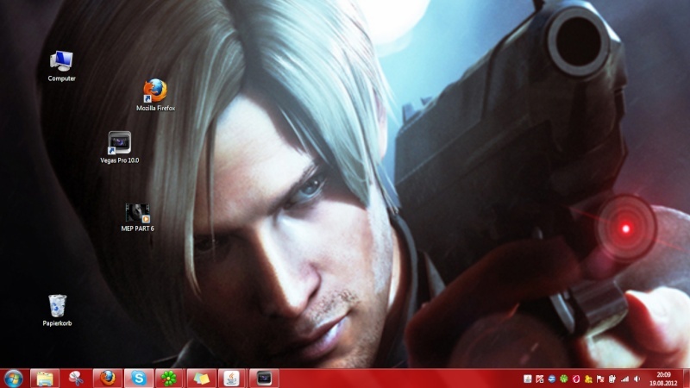Click the blue round tray icon
This screenshot has height=388, width=690.
coord(551,379)
